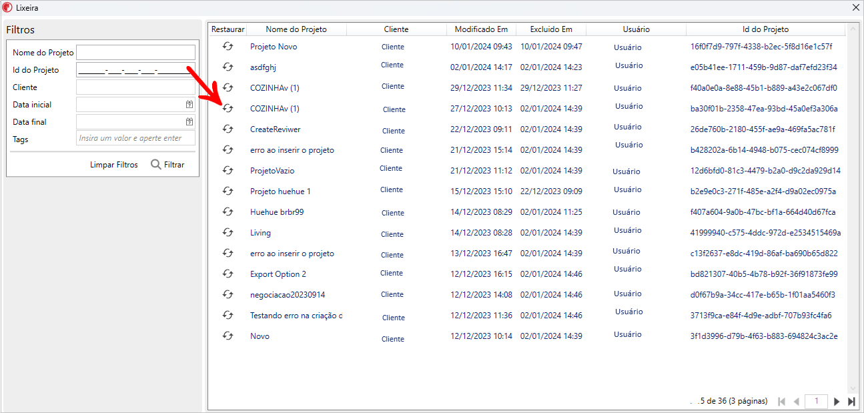Viewport: 864px width, 413px height.
Task: Focus the Data inicial field
Action: tap(135, 104)
